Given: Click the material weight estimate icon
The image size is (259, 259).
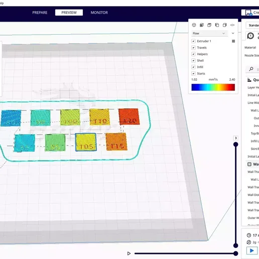Looking at the screenshot, I should [249, 242].
